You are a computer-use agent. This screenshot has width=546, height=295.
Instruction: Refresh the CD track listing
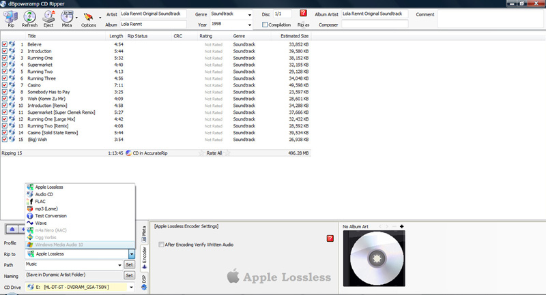click(29, 18)
